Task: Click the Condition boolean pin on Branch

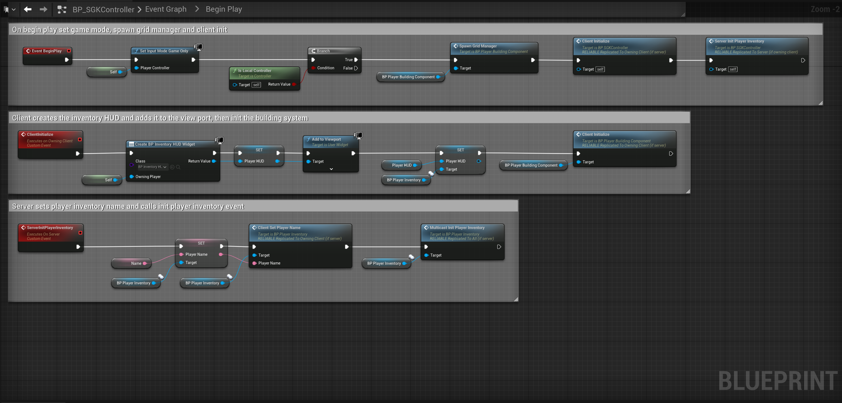Action: 313,68
